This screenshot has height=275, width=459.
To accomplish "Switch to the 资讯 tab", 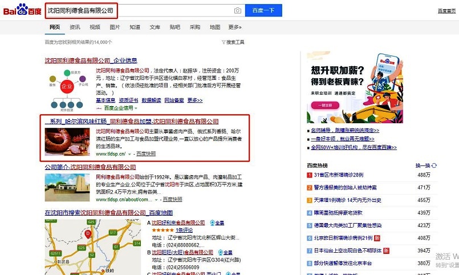I will (75, 27).
